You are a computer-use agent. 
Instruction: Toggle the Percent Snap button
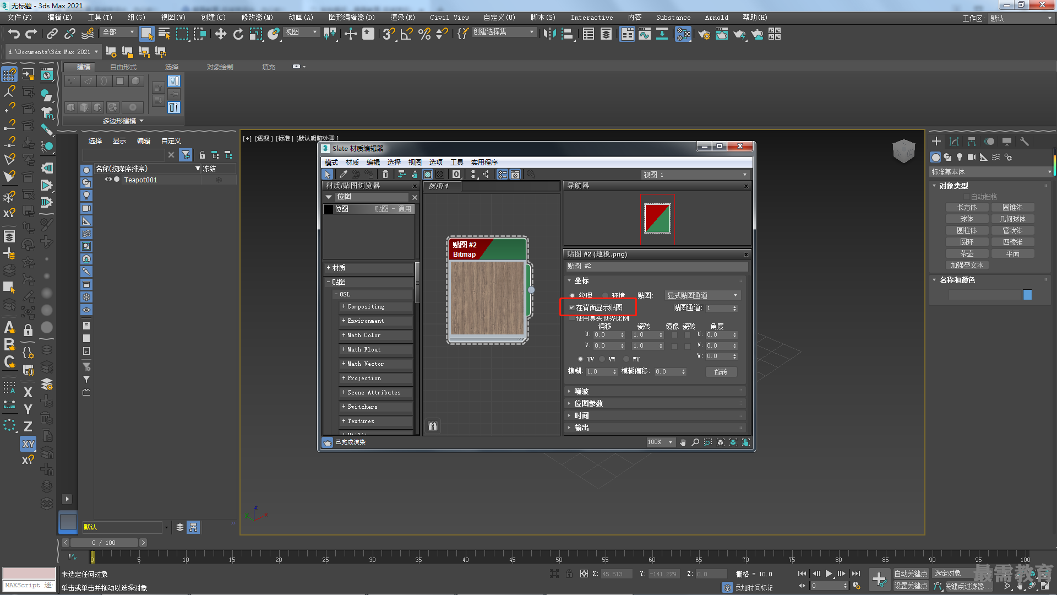point(424,34)
